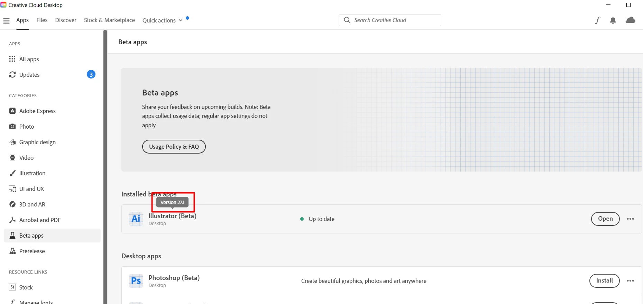Focus the Search Creative Cloud field
The image size is (643, 304).
(x=390, y=20)
